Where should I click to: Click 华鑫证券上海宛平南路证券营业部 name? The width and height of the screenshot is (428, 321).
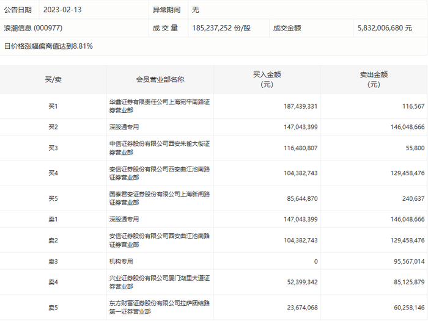click(160, 106)
